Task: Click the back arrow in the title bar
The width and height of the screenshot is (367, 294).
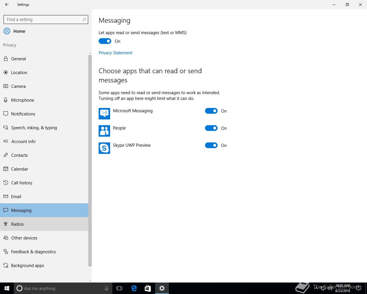Action: 7,5
